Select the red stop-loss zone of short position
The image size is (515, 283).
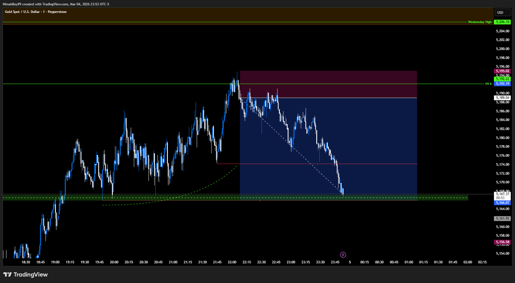pos(328,84)
